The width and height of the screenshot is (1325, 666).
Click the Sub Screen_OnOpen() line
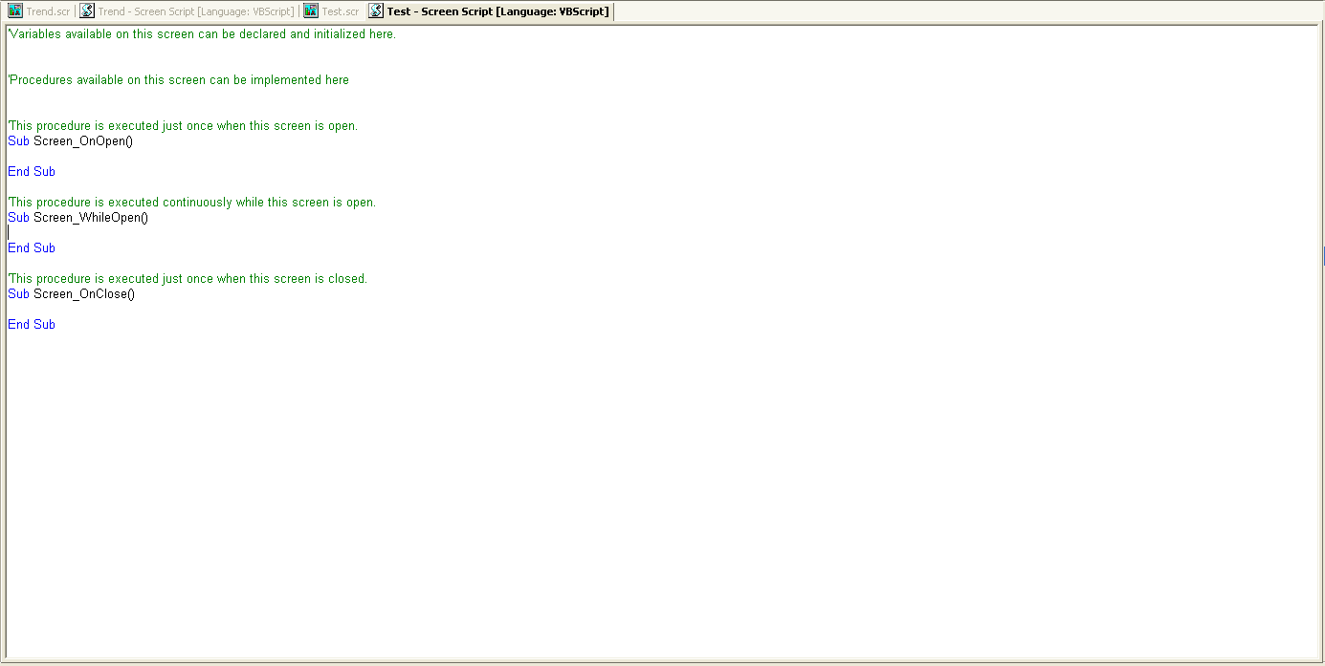coord(70,141)
